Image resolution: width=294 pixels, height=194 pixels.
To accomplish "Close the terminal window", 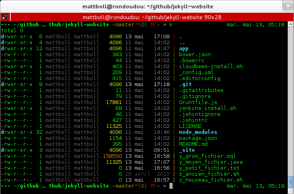I will pos(287,6).
